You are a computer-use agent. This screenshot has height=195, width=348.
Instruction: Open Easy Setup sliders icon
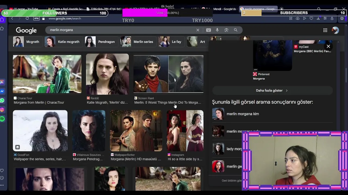[325, 18]
